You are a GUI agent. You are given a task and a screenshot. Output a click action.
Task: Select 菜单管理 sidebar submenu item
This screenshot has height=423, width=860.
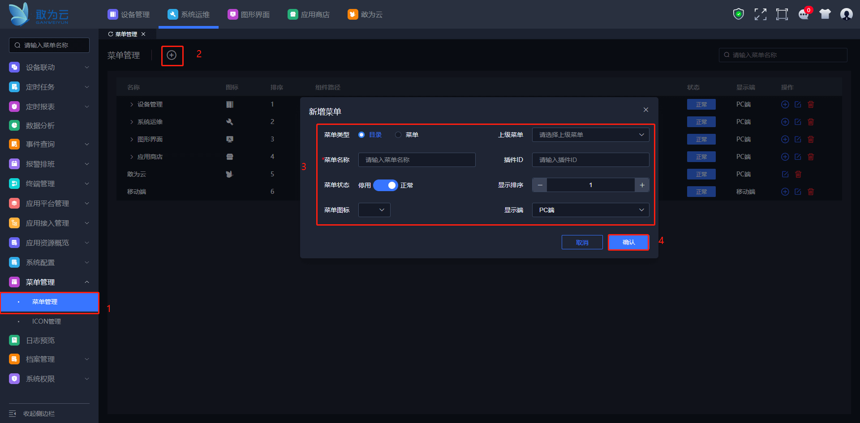pyautogui.click(x=49, y=302)
